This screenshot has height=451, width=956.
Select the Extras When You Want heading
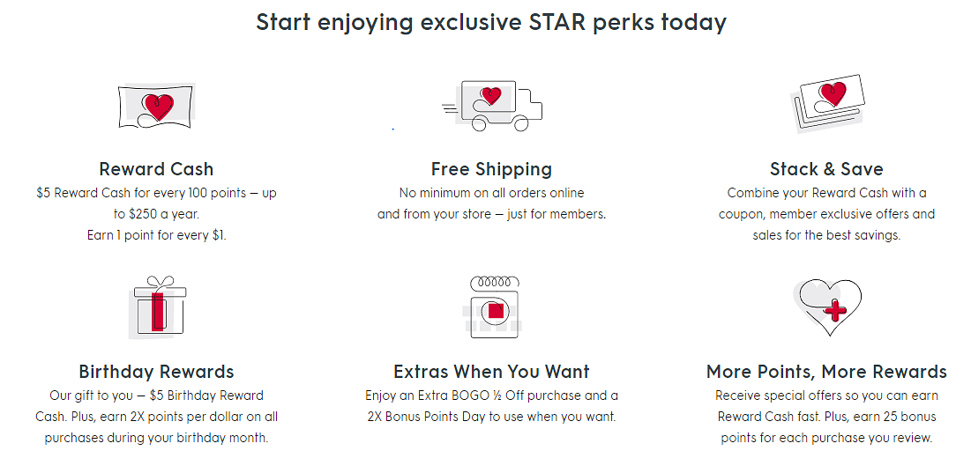(491, 371)
